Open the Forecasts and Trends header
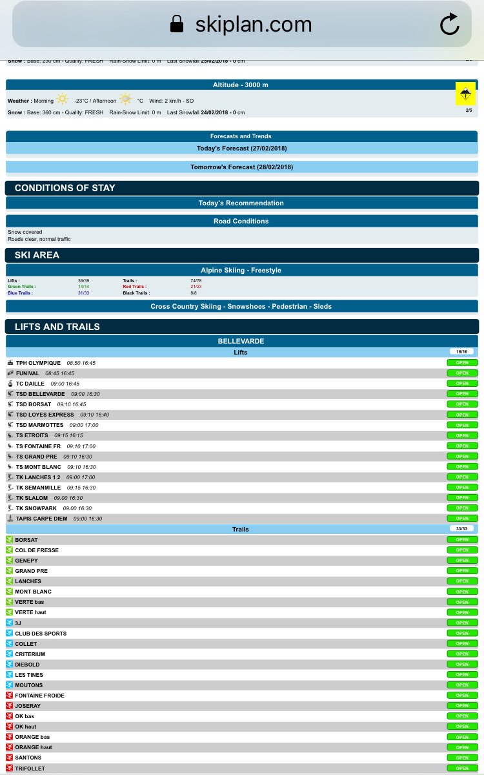The image size is (484, 775). pyautogui.click(x=242, y=136)
